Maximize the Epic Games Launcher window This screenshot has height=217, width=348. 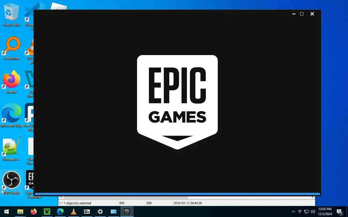coord(302,14)
